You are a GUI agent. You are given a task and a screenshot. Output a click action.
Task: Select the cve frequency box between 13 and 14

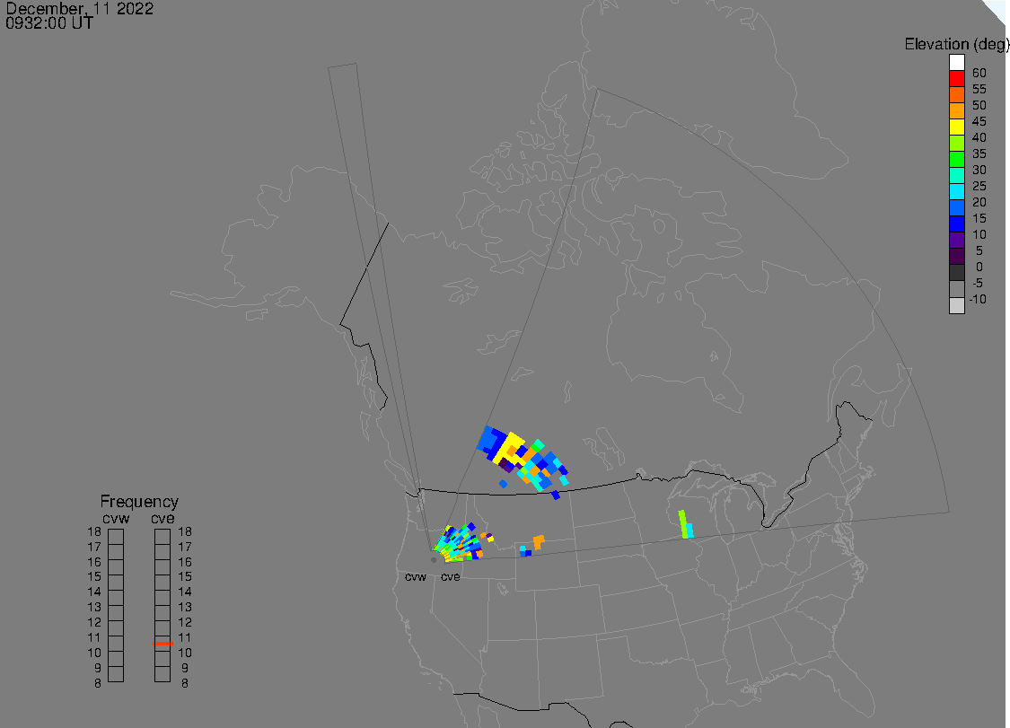[162, 598]
